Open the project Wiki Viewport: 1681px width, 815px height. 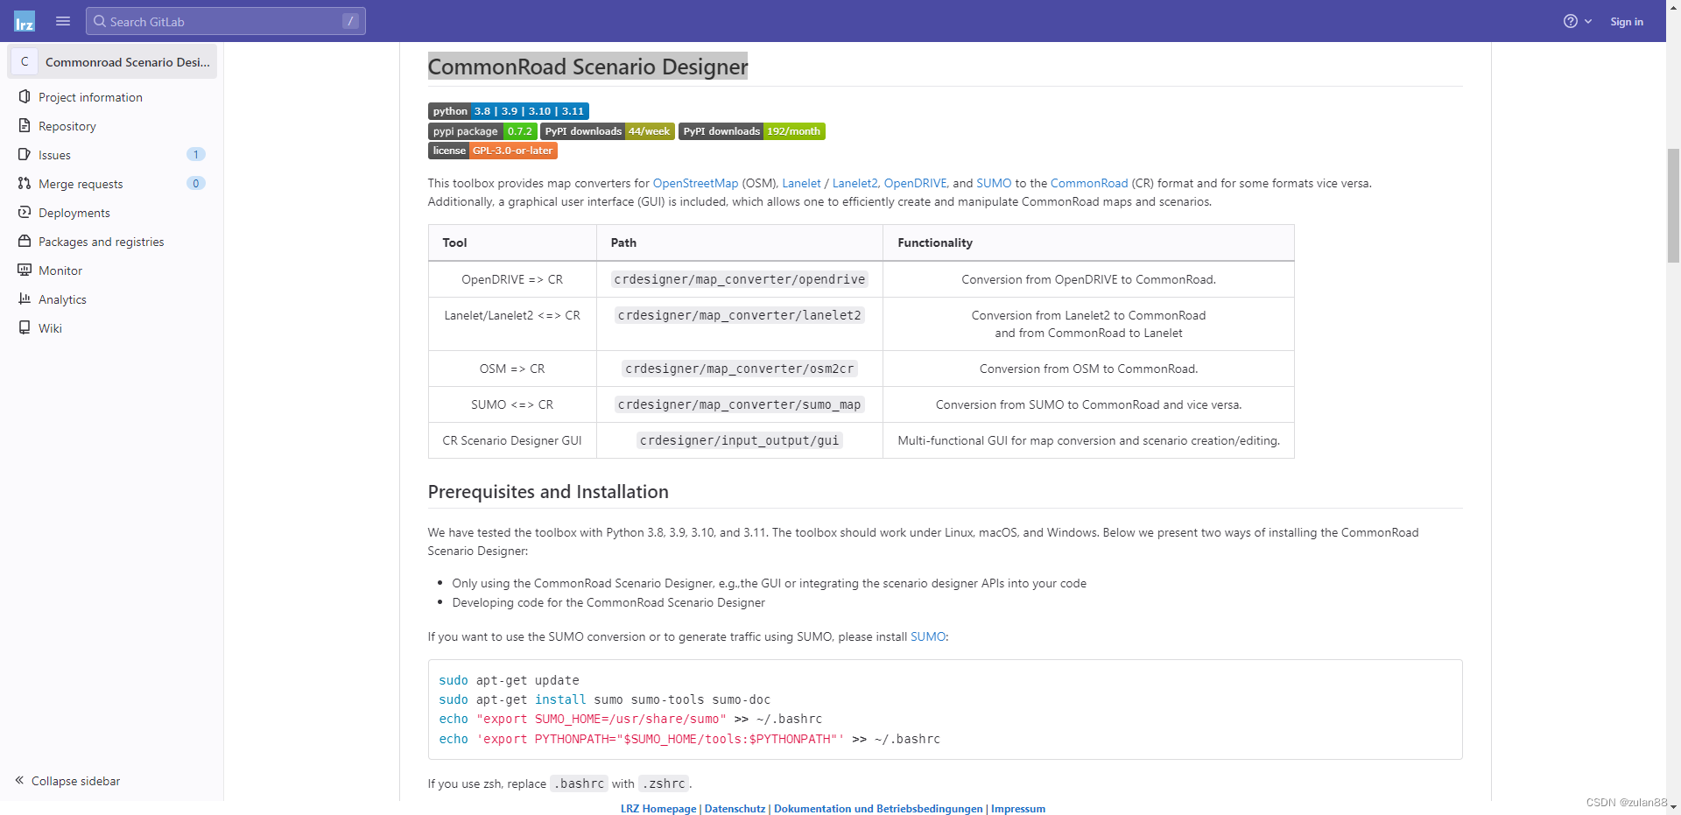[50, 327]
